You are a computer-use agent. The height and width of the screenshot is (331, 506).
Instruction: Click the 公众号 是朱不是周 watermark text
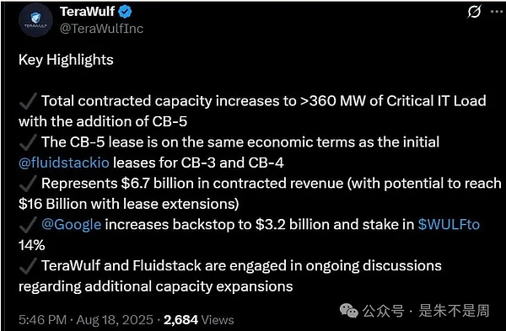pyautogui.click(x=426, y=311)
